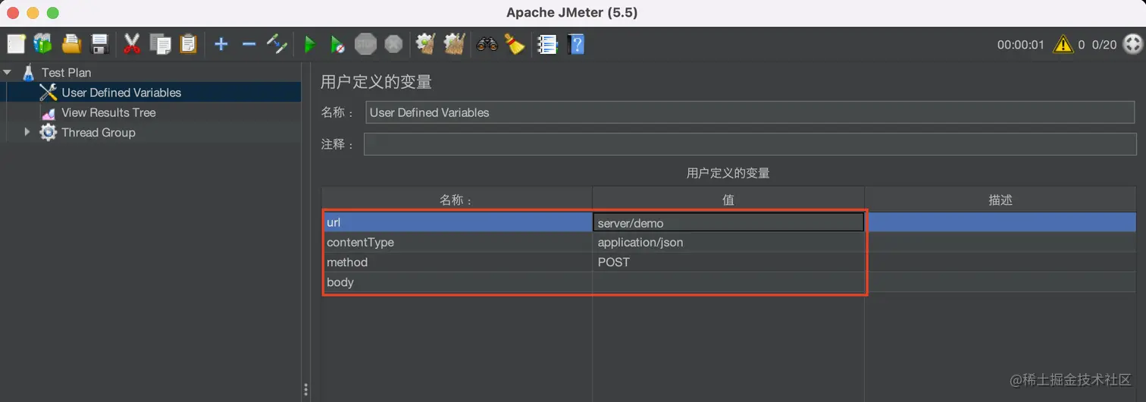
Task: Click the 0/20 active threads counter
Action: tap(1104, 45)
